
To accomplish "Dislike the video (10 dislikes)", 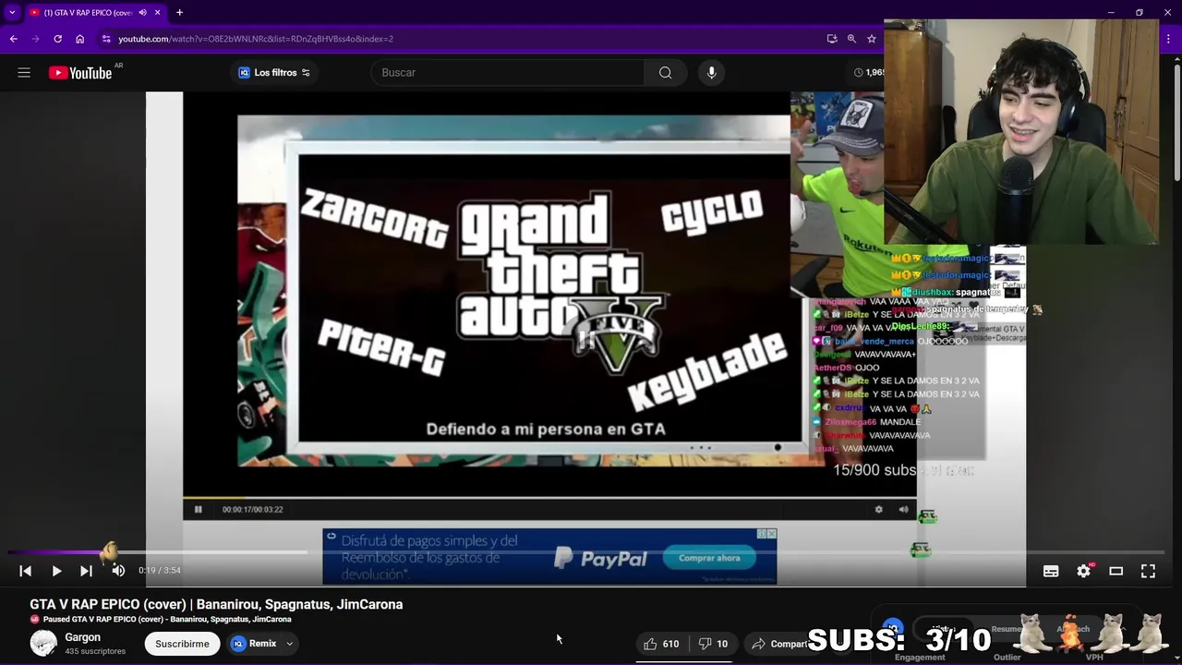I will (x=713, y=644).
